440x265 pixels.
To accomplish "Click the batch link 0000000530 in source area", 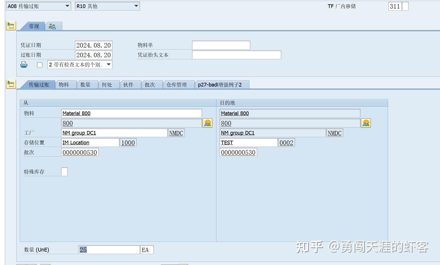I will coord(80,152).
